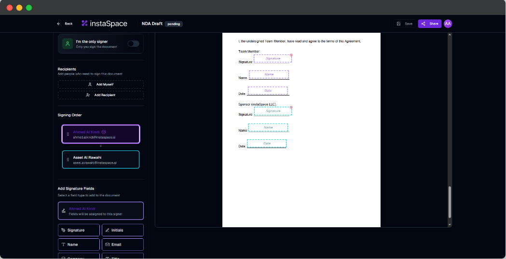Select Ahmed Al Kindi in signing order

(101, 134)
